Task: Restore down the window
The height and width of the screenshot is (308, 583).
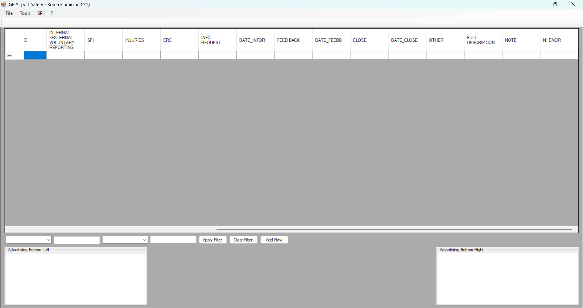Action: [x=555, y=4]
